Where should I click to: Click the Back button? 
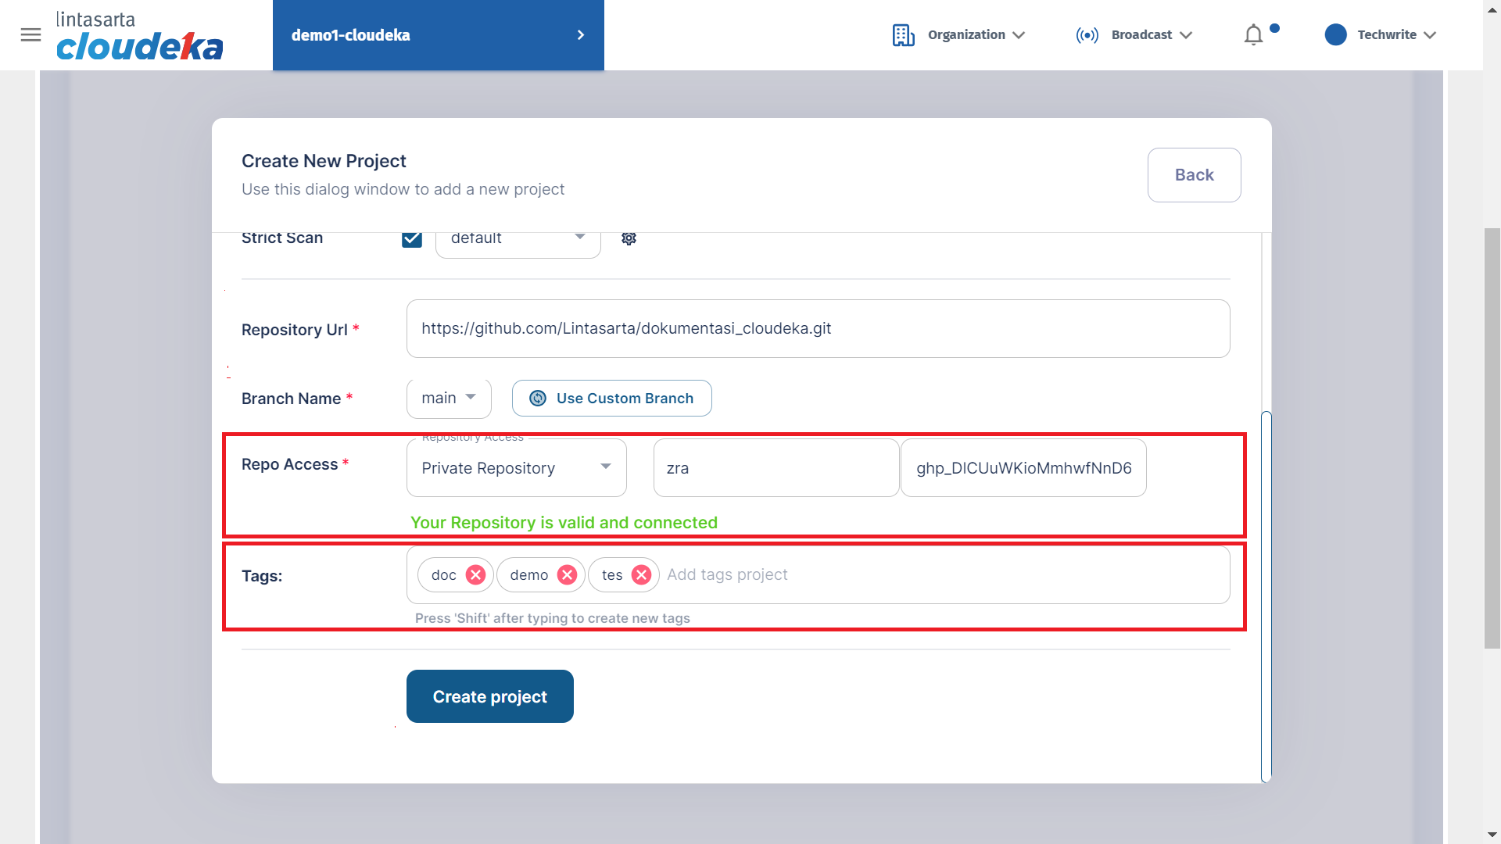[x=1194, y=175]
